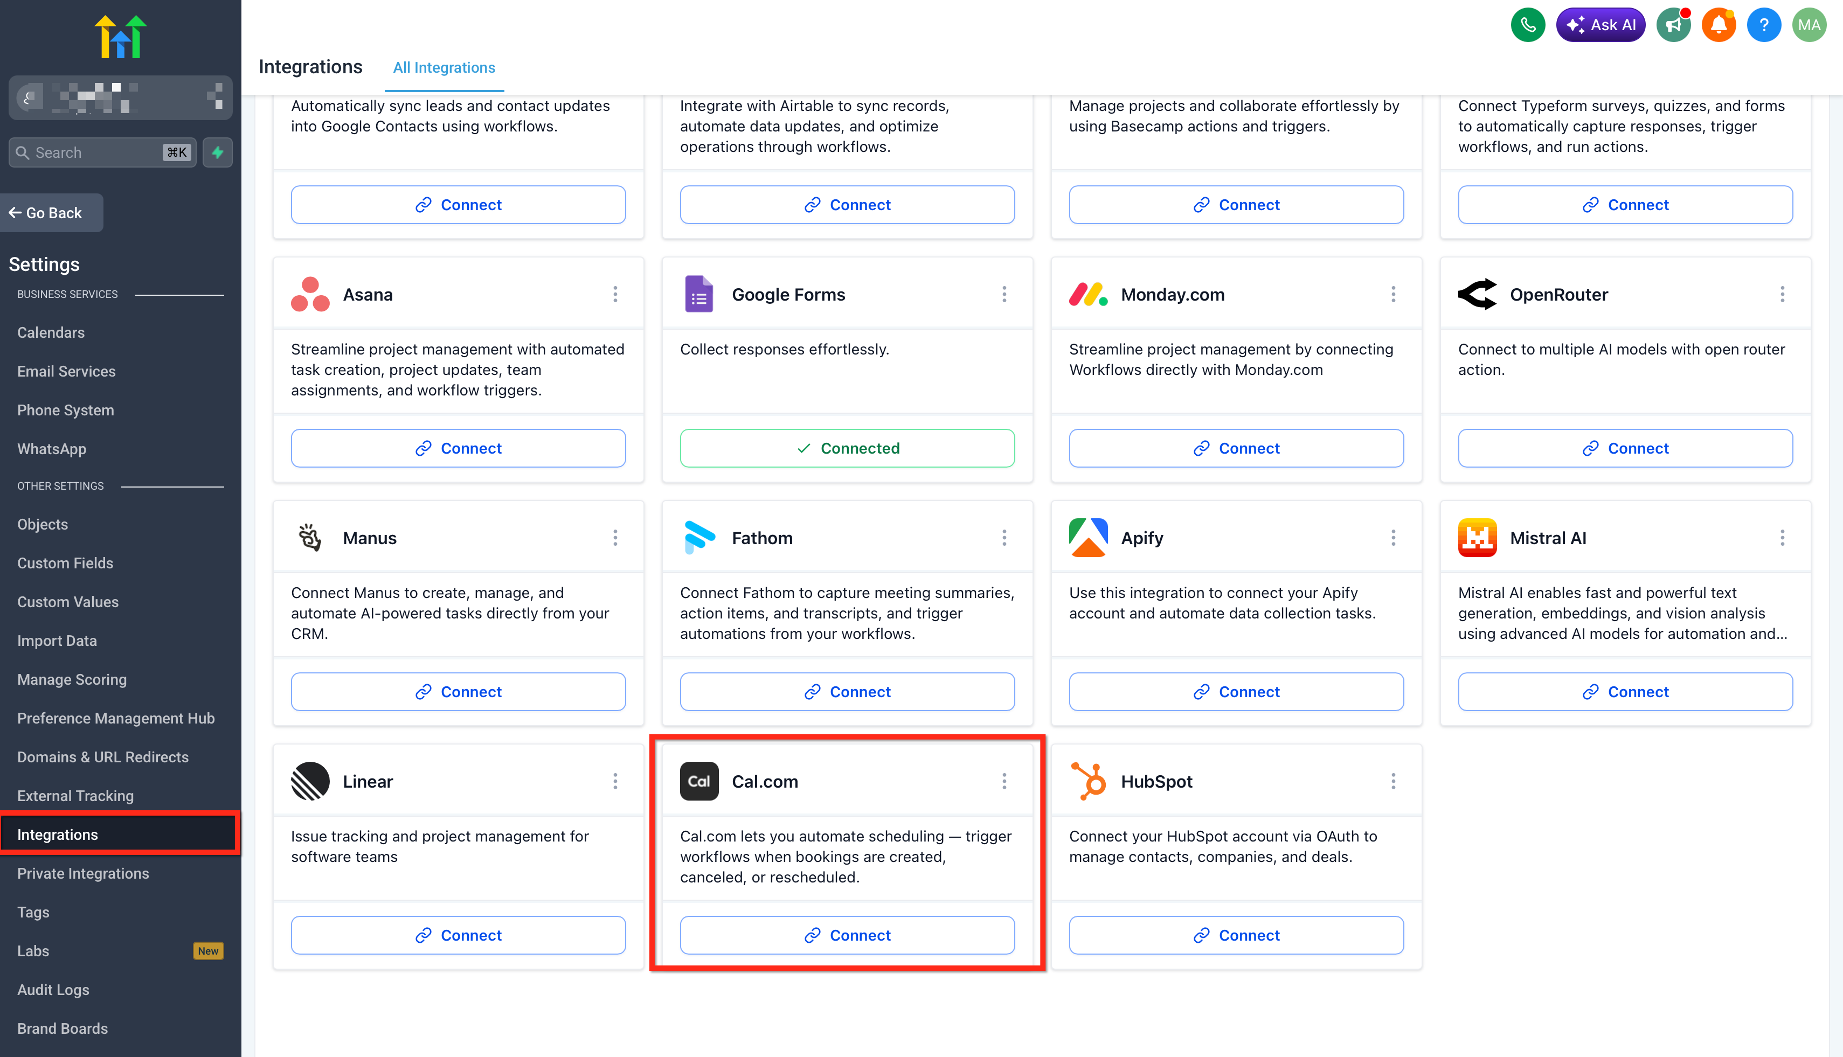Open the announcements megaphone icon
1843x1057 pixels.
[x=1673, y=25]
